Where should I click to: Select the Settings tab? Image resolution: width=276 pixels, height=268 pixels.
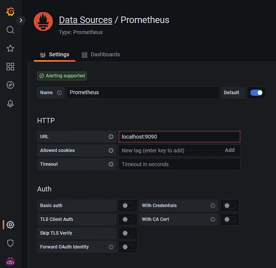54,54
